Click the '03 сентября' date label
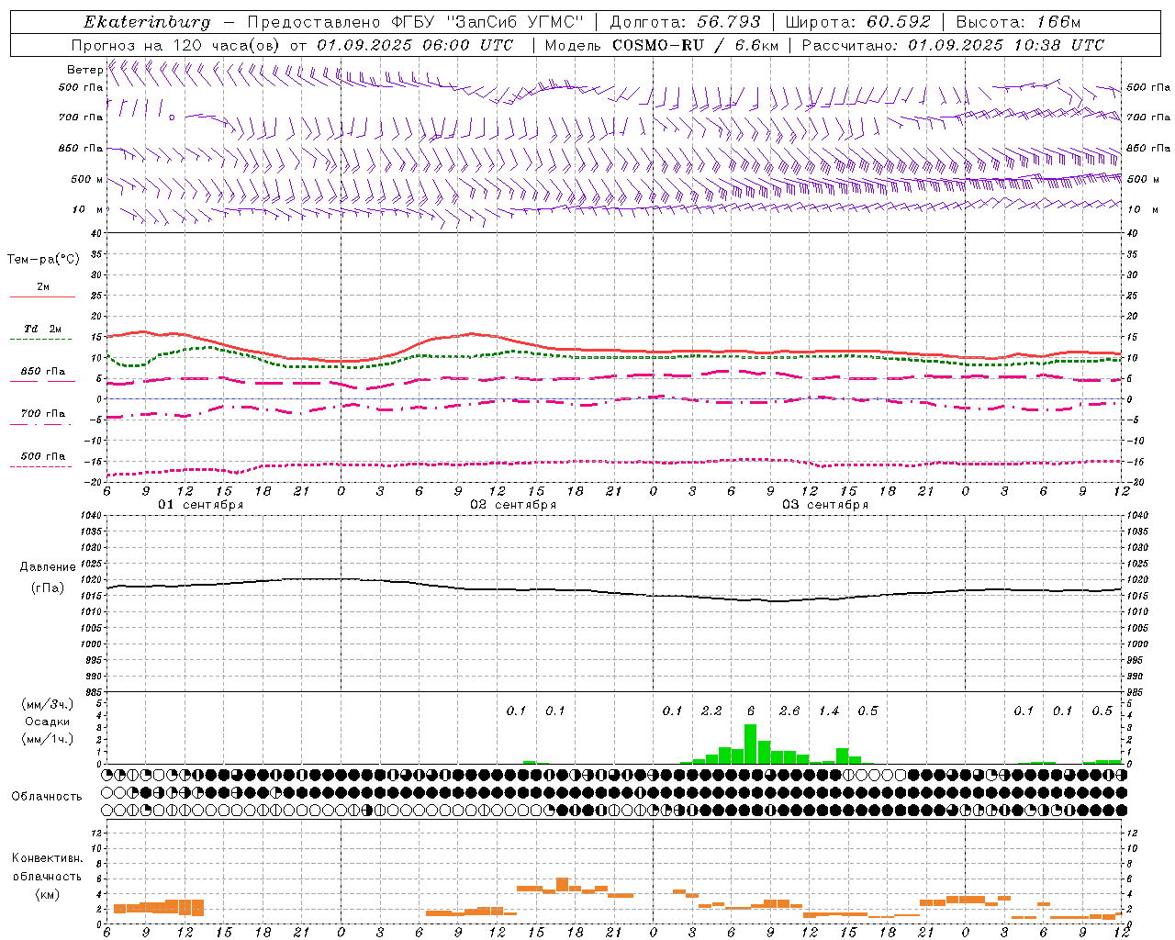Image resolution: width=1175 pixels, height=940 pixels. pos(825,504)
